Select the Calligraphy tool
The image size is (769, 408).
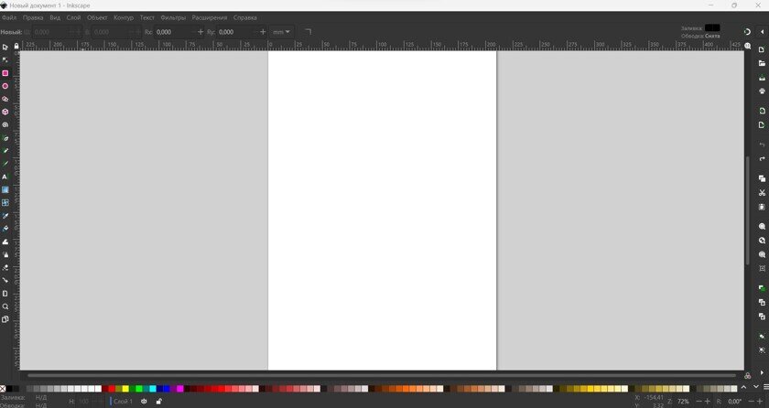click(x=5, y=164)
